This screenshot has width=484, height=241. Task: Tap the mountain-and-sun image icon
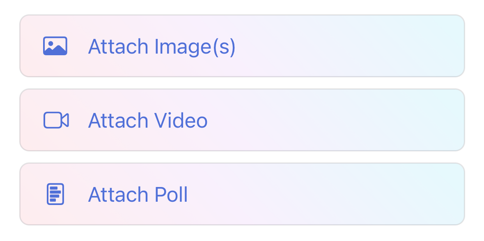[x=55, y=46]
